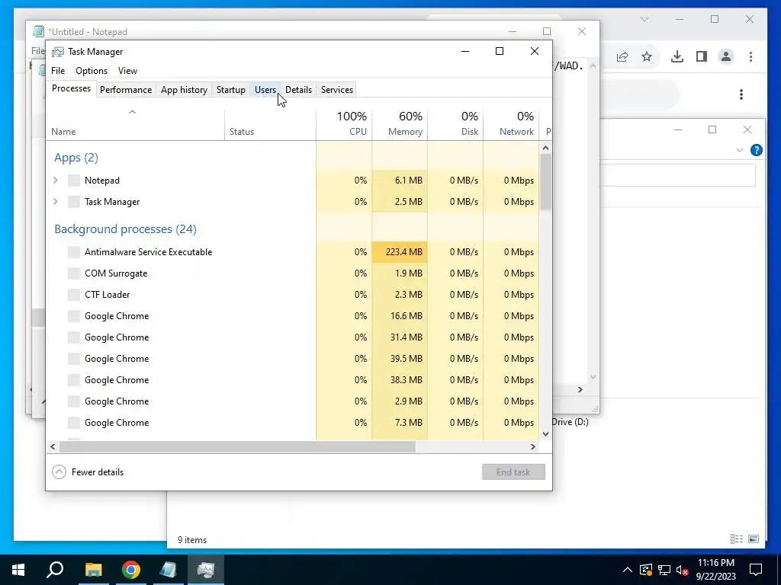
Task: Select Google Chrome process using 31.4 MB
Action: [293, 337]
